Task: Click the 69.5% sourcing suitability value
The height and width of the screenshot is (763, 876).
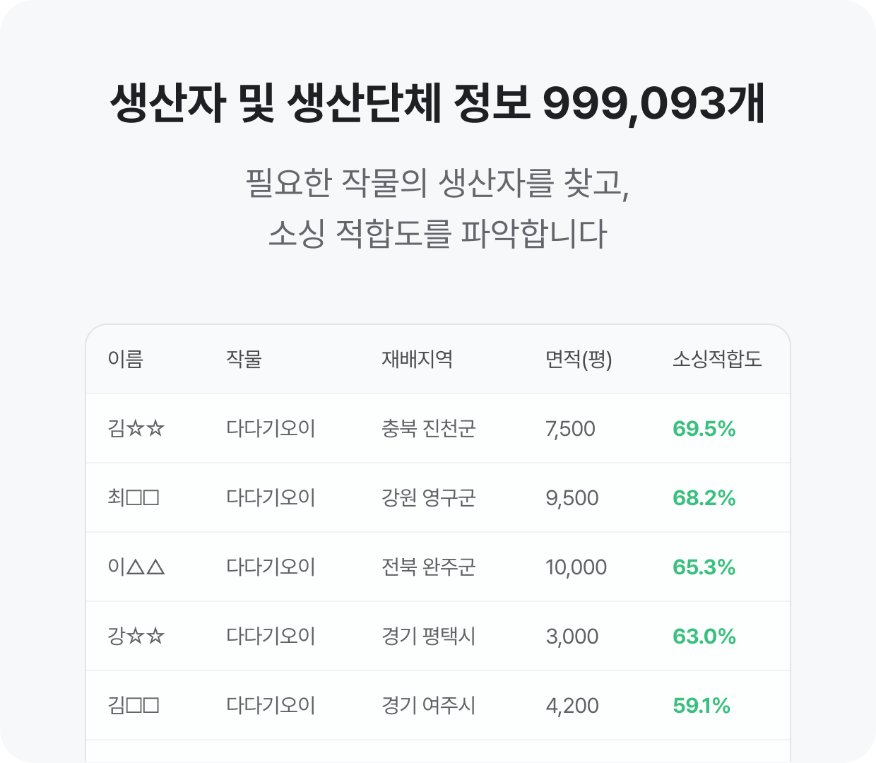Action: click(704, 429)
